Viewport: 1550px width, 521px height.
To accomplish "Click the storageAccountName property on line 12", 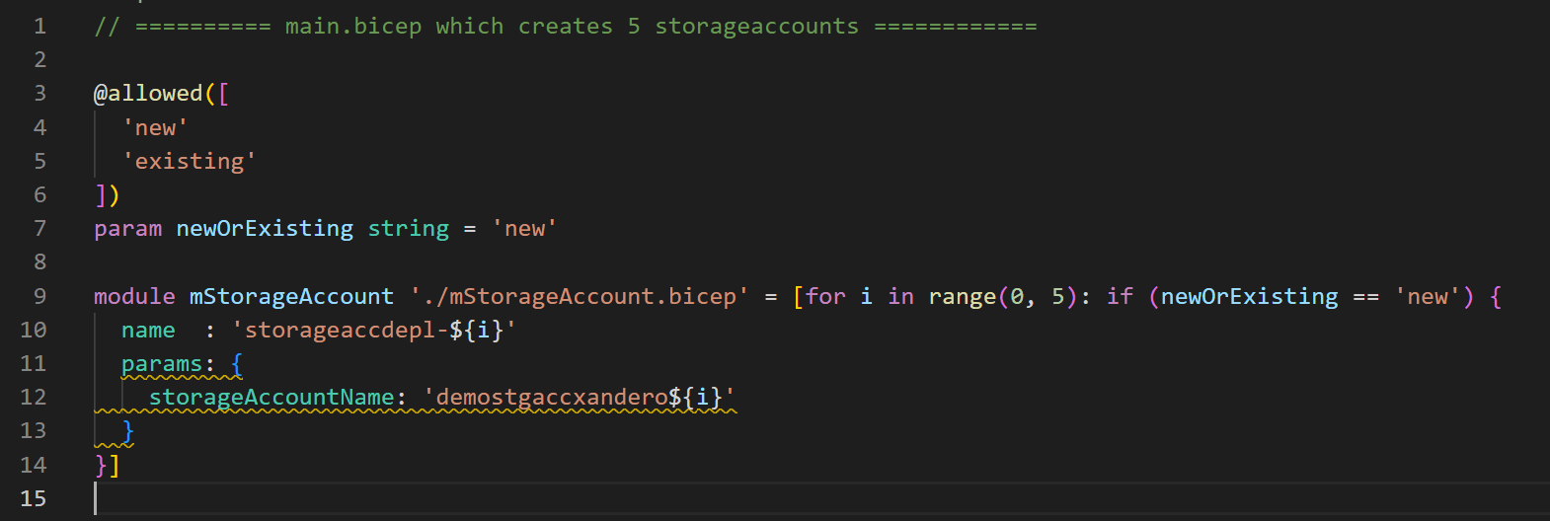I will 271,398.
